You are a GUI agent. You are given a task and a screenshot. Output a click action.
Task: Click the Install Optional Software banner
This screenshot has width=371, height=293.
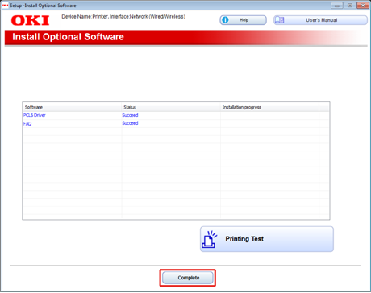(x=185, y=37)
